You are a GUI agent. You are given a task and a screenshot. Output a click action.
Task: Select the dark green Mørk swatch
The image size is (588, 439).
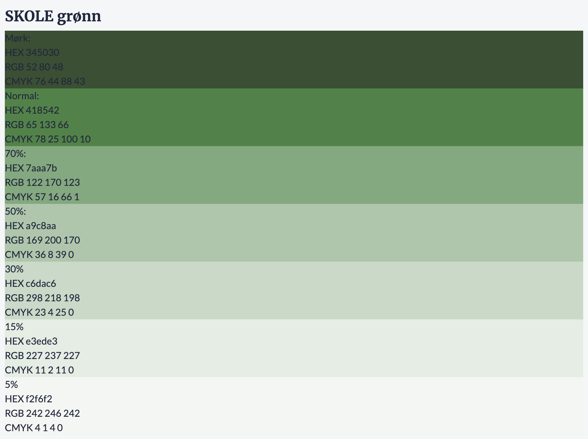tap(294, 60)
